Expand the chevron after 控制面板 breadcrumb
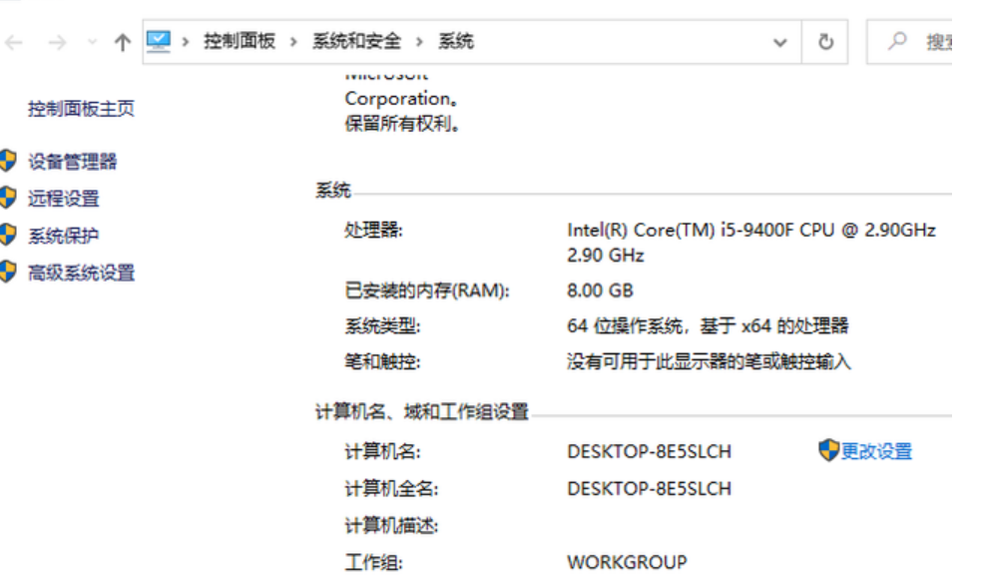Screen dimensions: 985x582 click(293, 42)
